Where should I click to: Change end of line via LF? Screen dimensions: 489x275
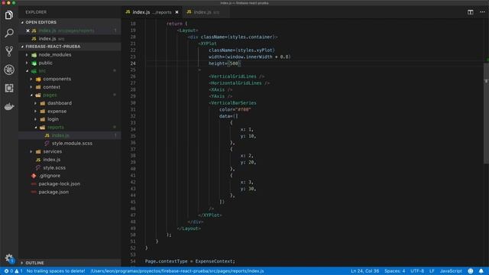(432, 271)
